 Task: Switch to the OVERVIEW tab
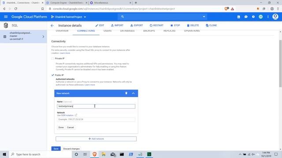62,31
